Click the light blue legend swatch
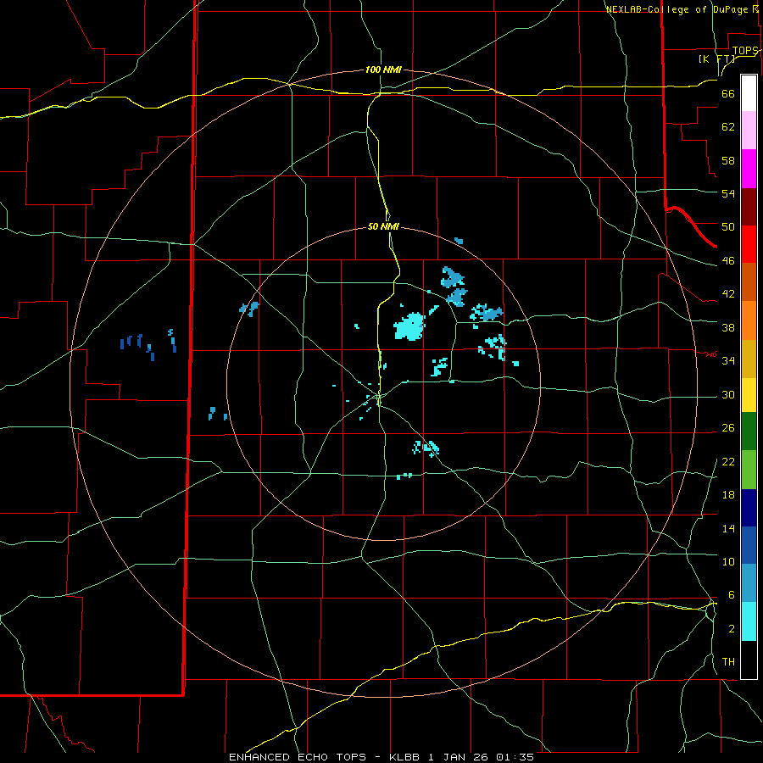This screenshot has width=763, height=763. click(x=749, y=583)
